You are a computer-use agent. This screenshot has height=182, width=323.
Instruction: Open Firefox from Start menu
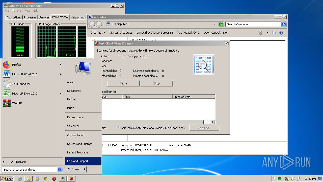pos(32,65)
